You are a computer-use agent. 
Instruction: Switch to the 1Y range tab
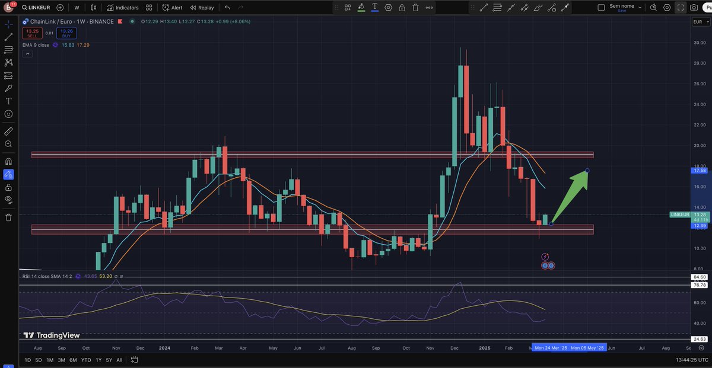point(98,360)
